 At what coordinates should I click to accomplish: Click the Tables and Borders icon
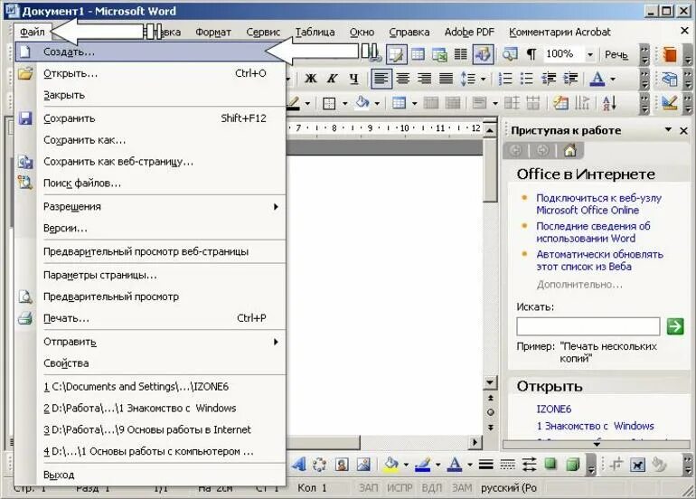pos(396,54)
